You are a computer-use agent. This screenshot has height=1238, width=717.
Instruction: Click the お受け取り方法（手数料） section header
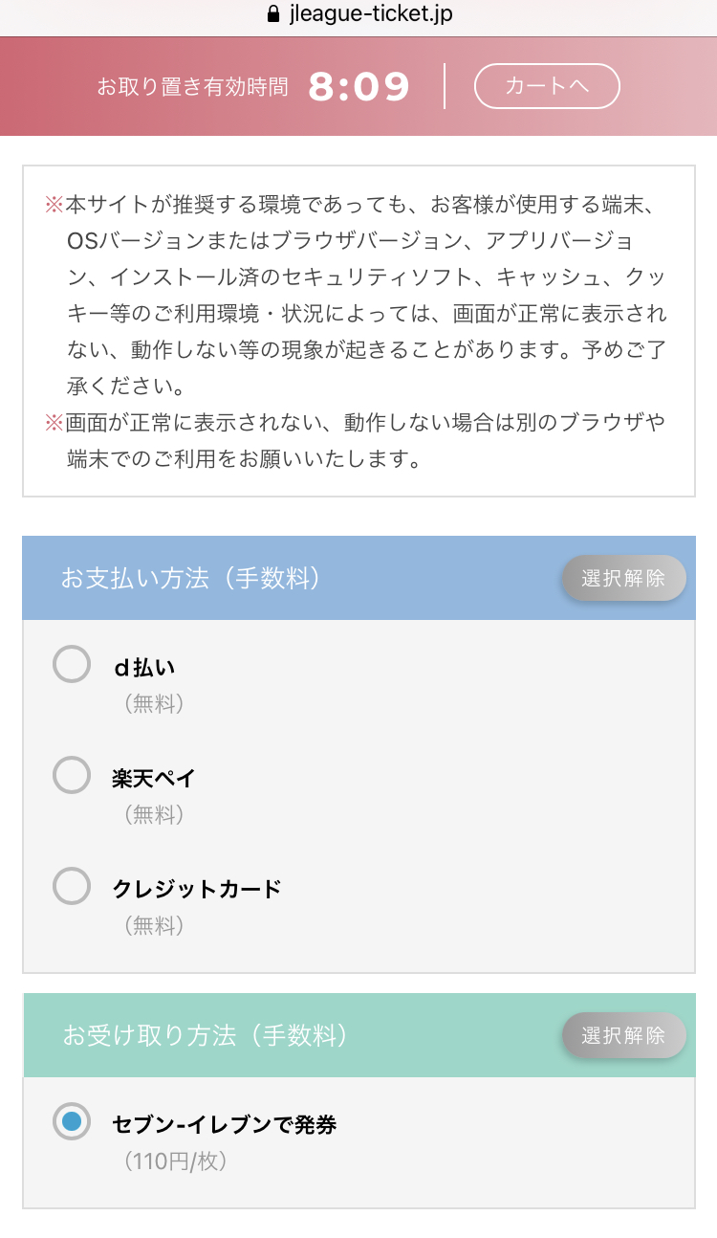point(205,1035)
